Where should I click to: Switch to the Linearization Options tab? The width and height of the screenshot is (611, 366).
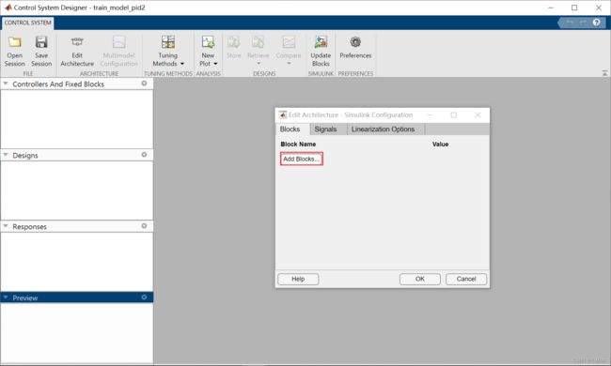tap(383, 130)
